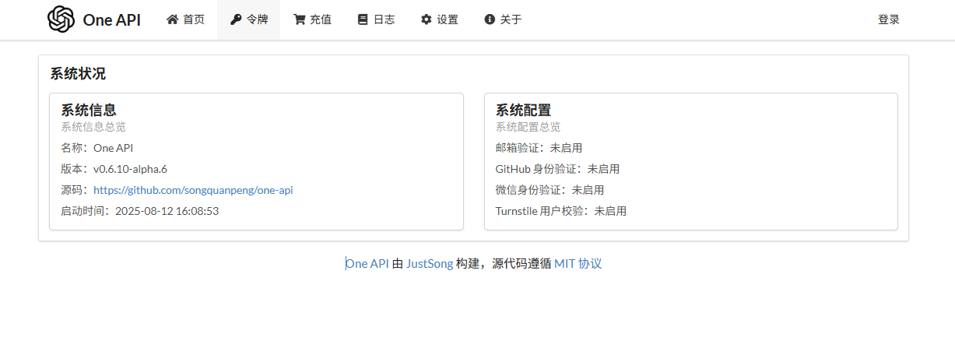Click the 源码： label

pyautogui.click(x=76, y=190)
